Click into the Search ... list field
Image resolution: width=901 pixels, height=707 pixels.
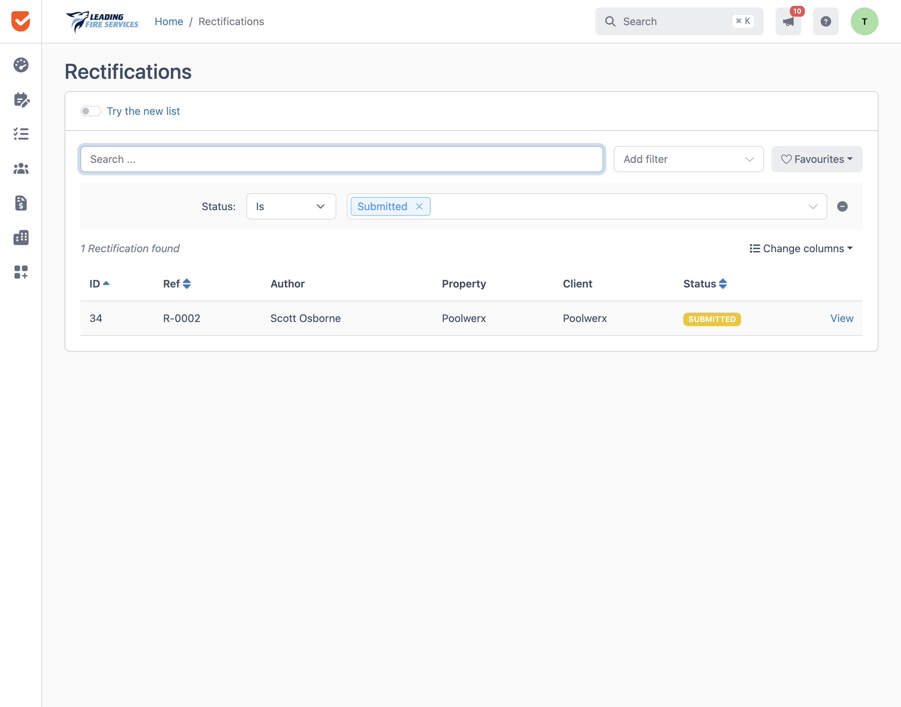[x=341, y=159]
